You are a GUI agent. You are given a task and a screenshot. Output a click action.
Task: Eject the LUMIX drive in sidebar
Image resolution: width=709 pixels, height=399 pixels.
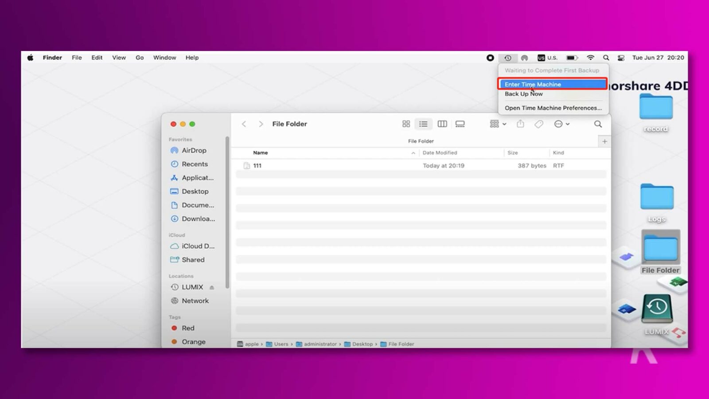pyautogui.click(x=212, y=287)
